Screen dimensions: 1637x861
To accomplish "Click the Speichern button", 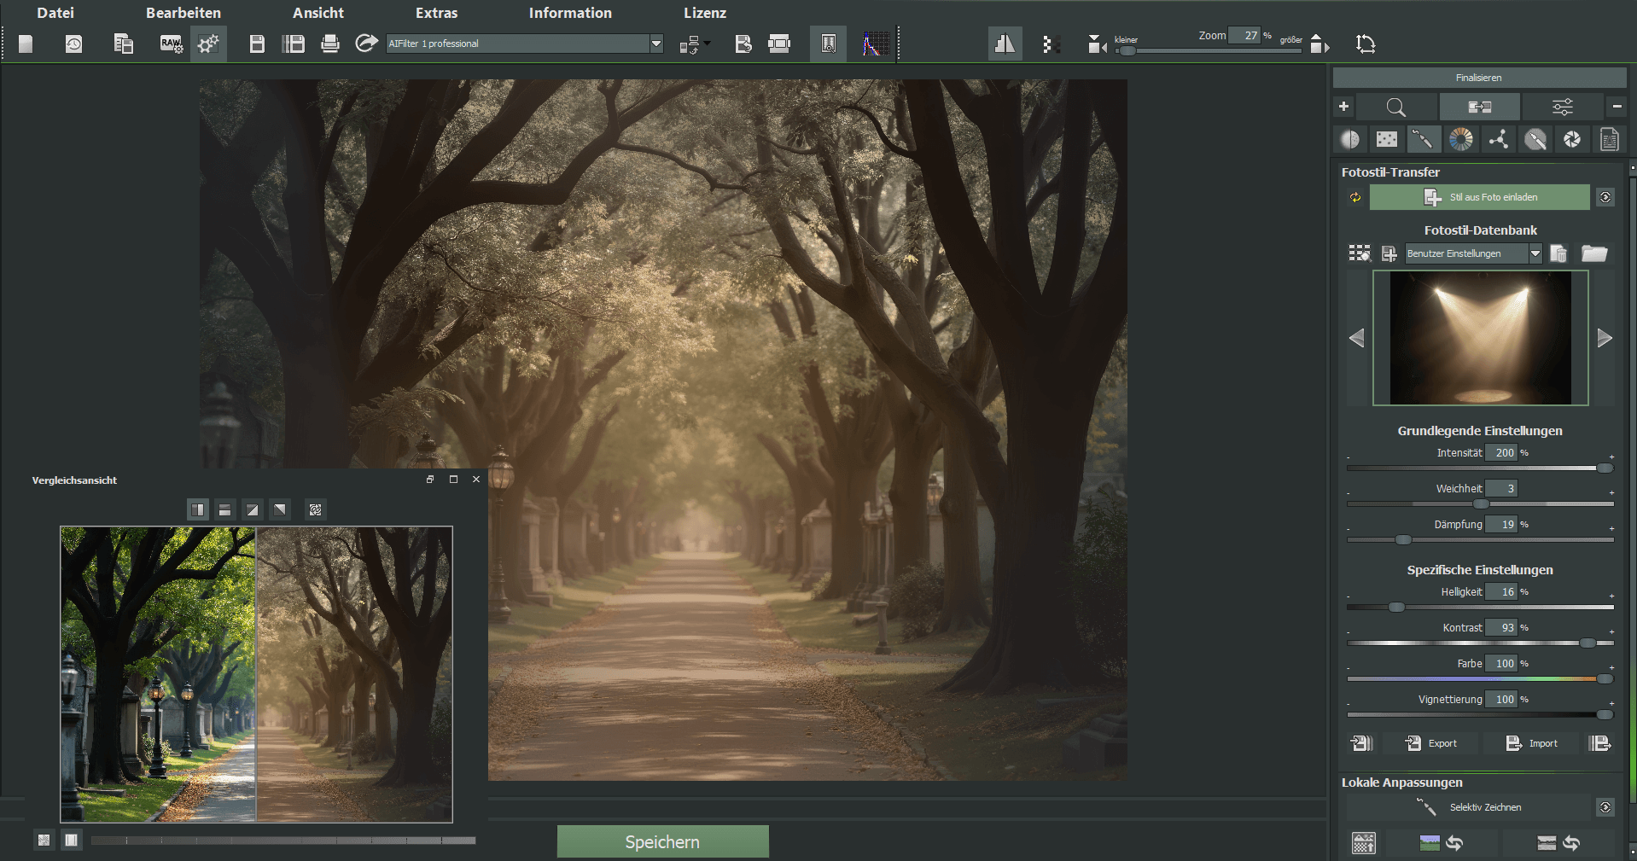I will [x=663, y=841].
